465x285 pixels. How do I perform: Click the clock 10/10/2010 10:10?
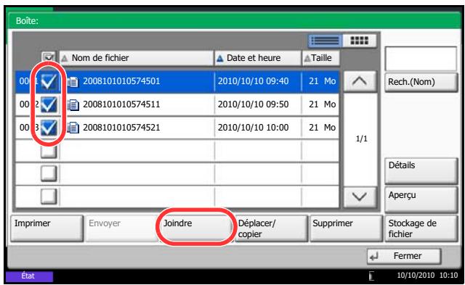click(427, 276)
